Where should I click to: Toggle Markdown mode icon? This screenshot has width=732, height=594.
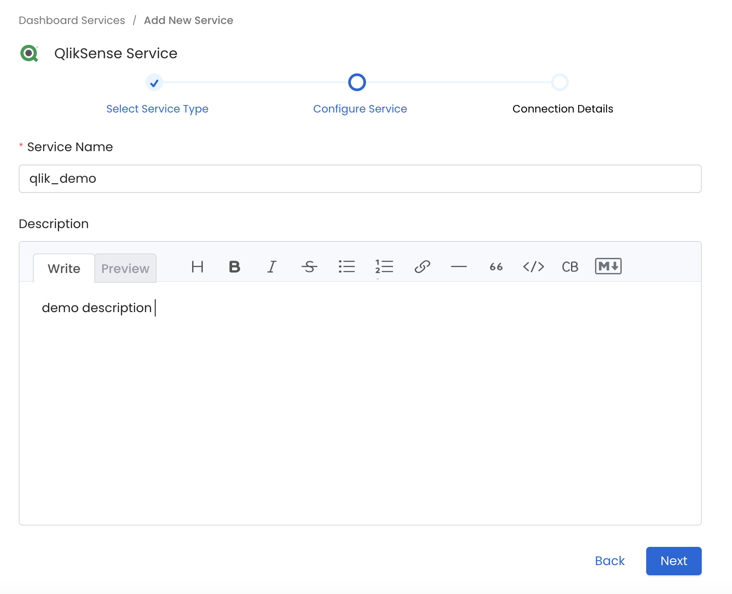[608, 266]
